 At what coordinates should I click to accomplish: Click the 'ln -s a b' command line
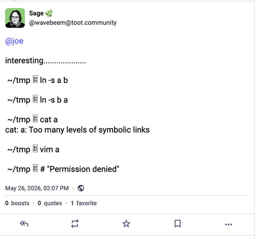37,80
